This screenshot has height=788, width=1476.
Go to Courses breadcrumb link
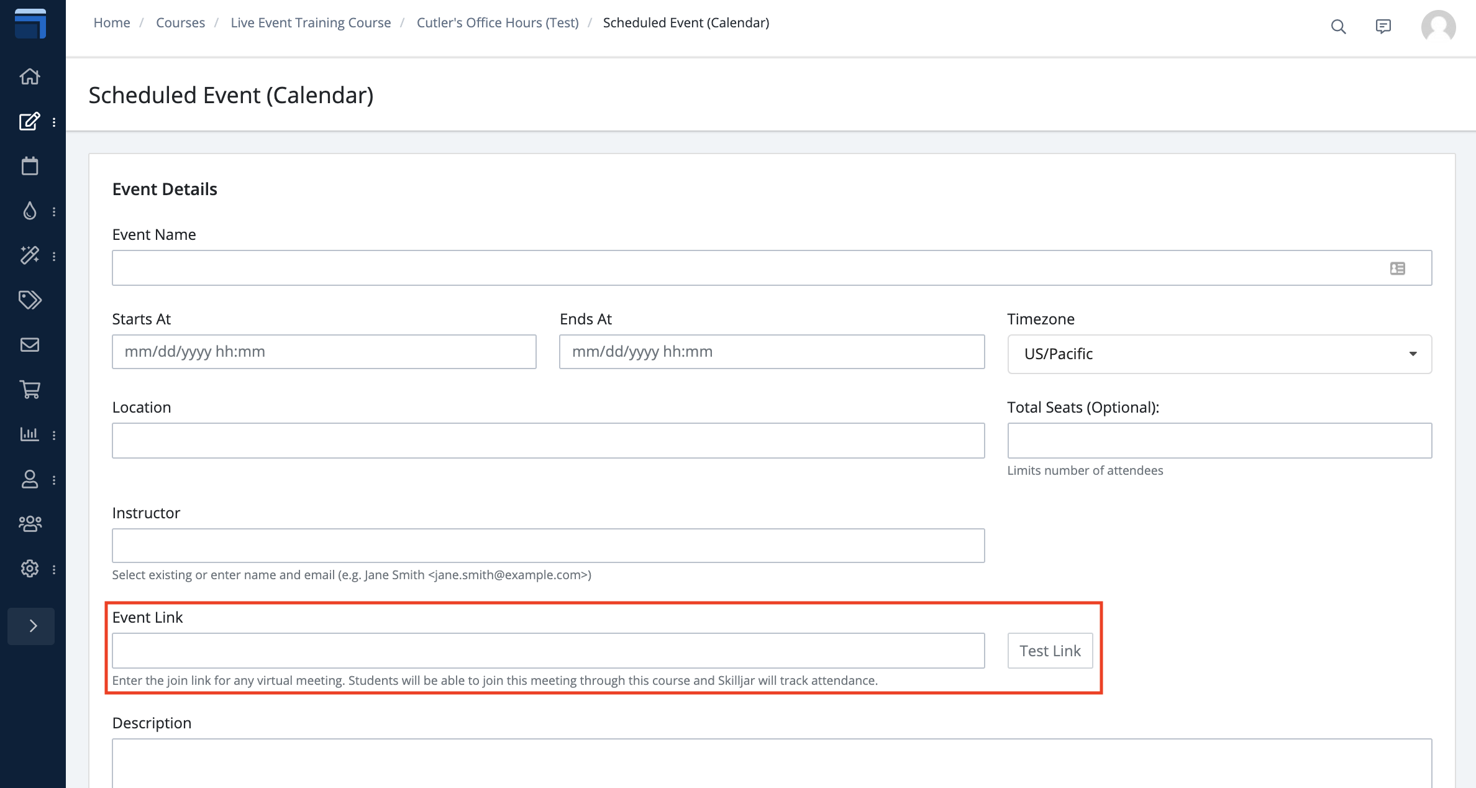180,22
